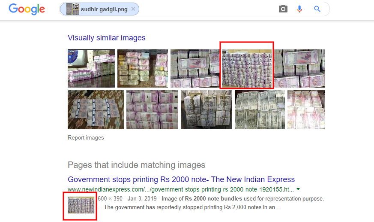
Task: Open matching result thumbnail in red box
Action: click(x=81, y=205)
